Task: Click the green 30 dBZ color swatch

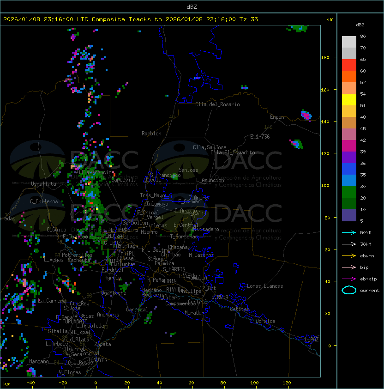Action: [x=349, y=192]
